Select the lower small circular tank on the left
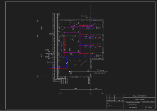 [x=63, y=32]
